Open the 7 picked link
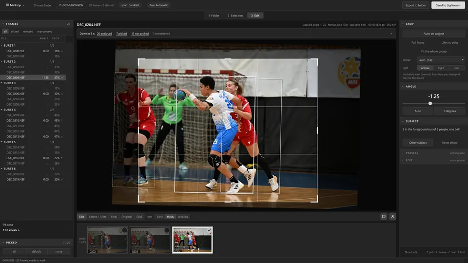The height and width of the screenshot is (263, 468). (121, 34)
